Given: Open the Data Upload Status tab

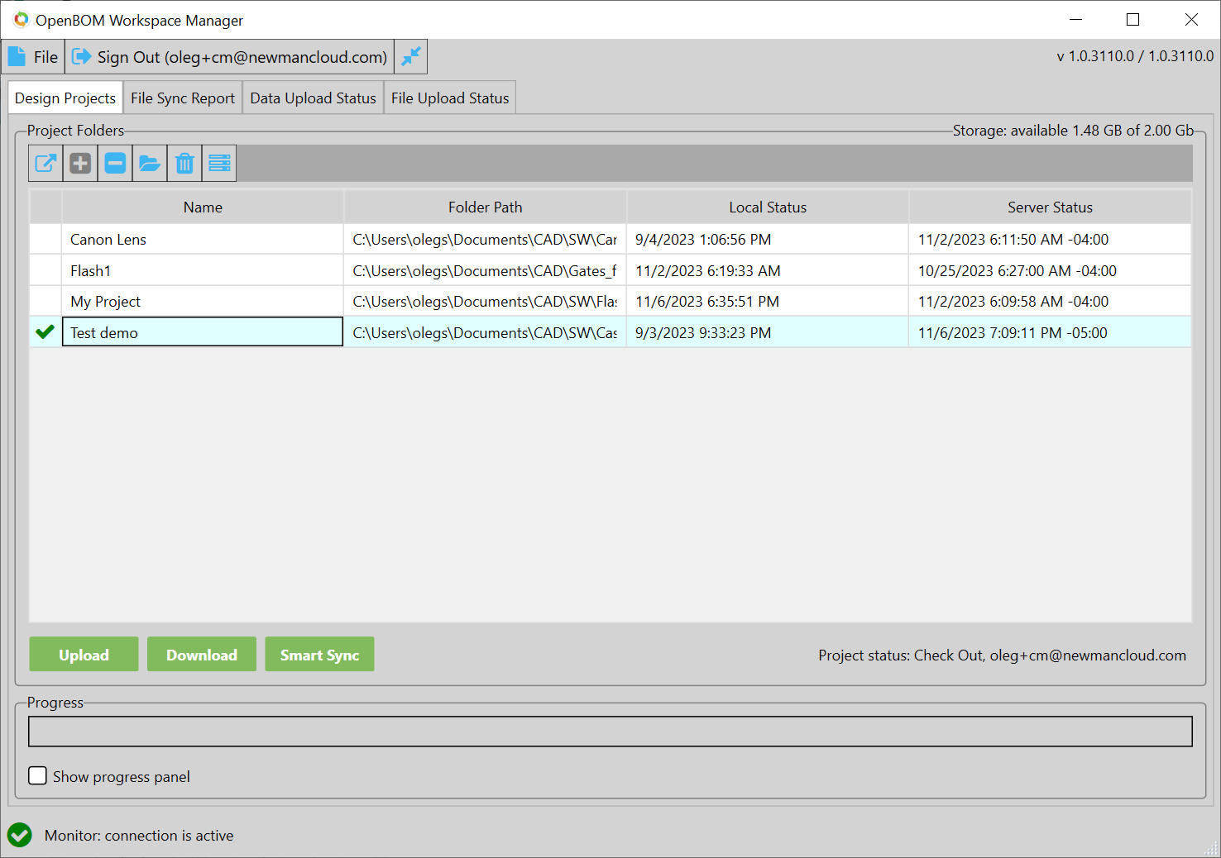Looking at the screenshot, I should pyautogui.click(x=313, y=98).
